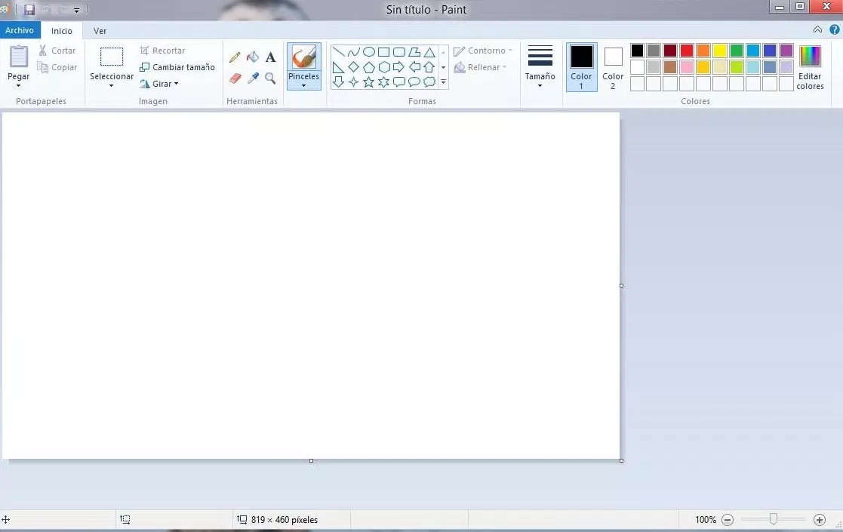Switch to the Ver tab
The height and width of the screenshot is (532, 843).
coord(100,31)
